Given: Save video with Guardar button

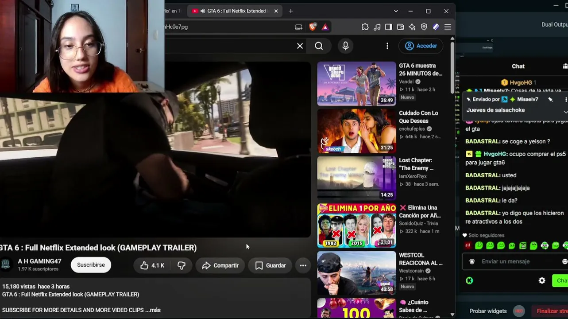Looking at the screenshot, I should pyautogui.click(x=270, y=265).
